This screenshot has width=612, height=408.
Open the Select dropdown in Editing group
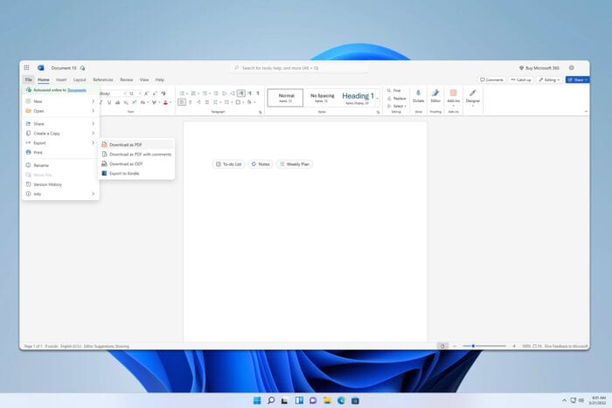click(397, 106)
